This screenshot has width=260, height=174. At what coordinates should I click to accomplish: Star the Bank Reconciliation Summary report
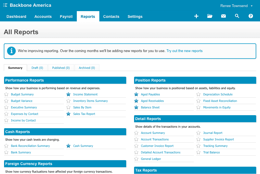(x=6, y=146)
